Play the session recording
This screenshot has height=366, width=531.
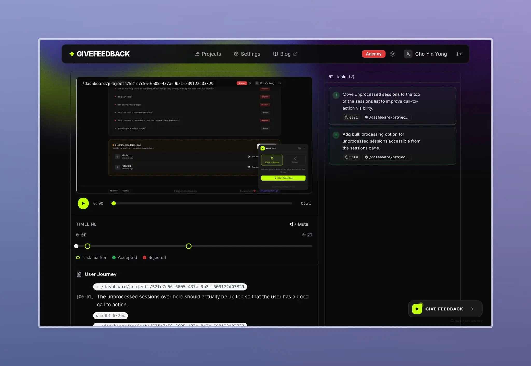[x=83, y=203]
